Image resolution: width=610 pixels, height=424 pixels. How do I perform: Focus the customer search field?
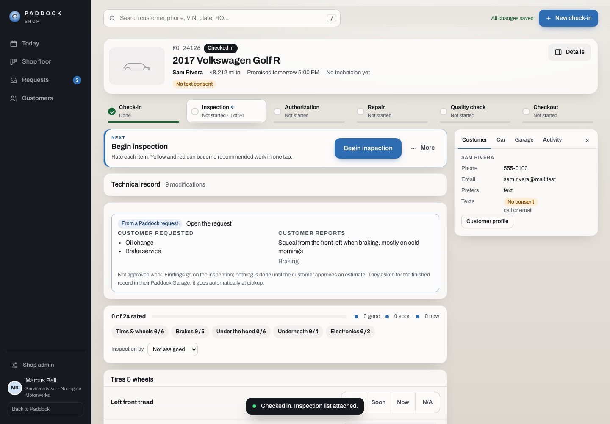pyautogui.click(x=222, y=18)
